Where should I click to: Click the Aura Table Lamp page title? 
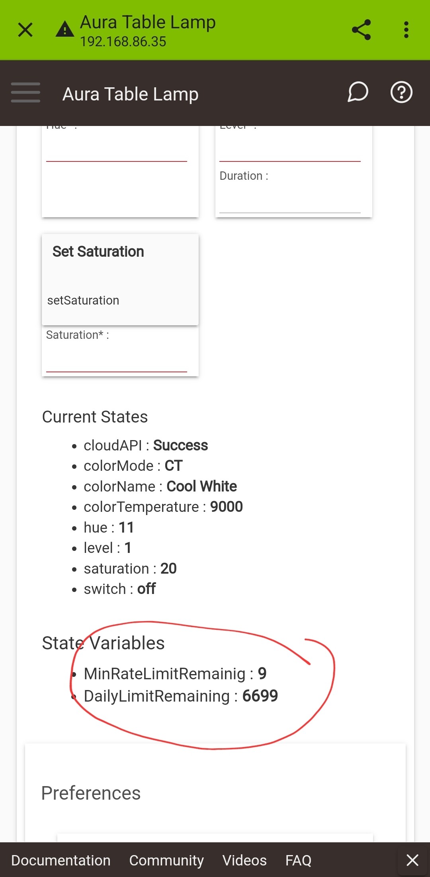[131, 94]
